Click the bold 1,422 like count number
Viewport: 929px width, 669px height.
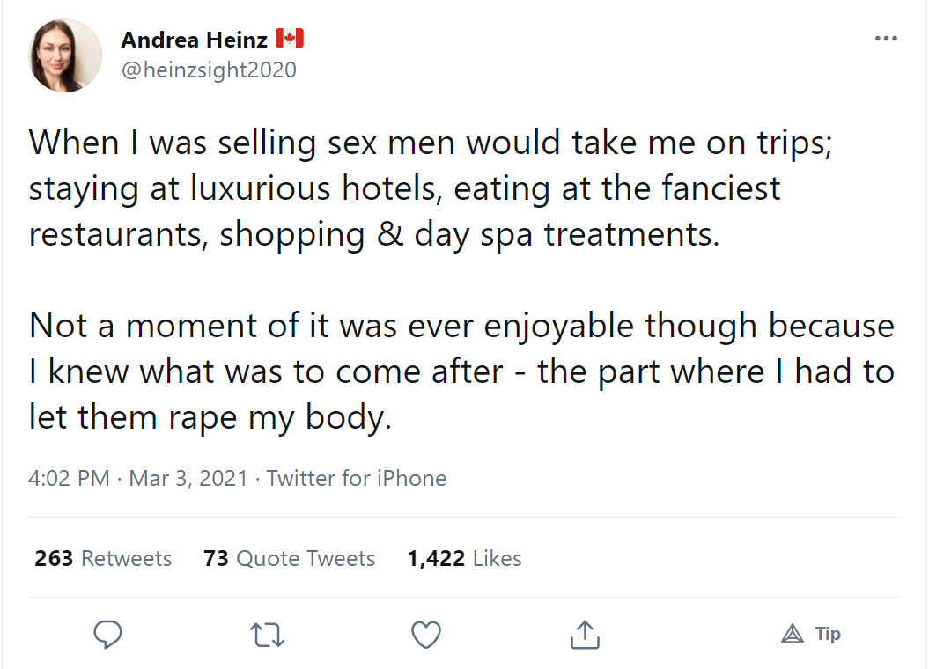point(436,558)
